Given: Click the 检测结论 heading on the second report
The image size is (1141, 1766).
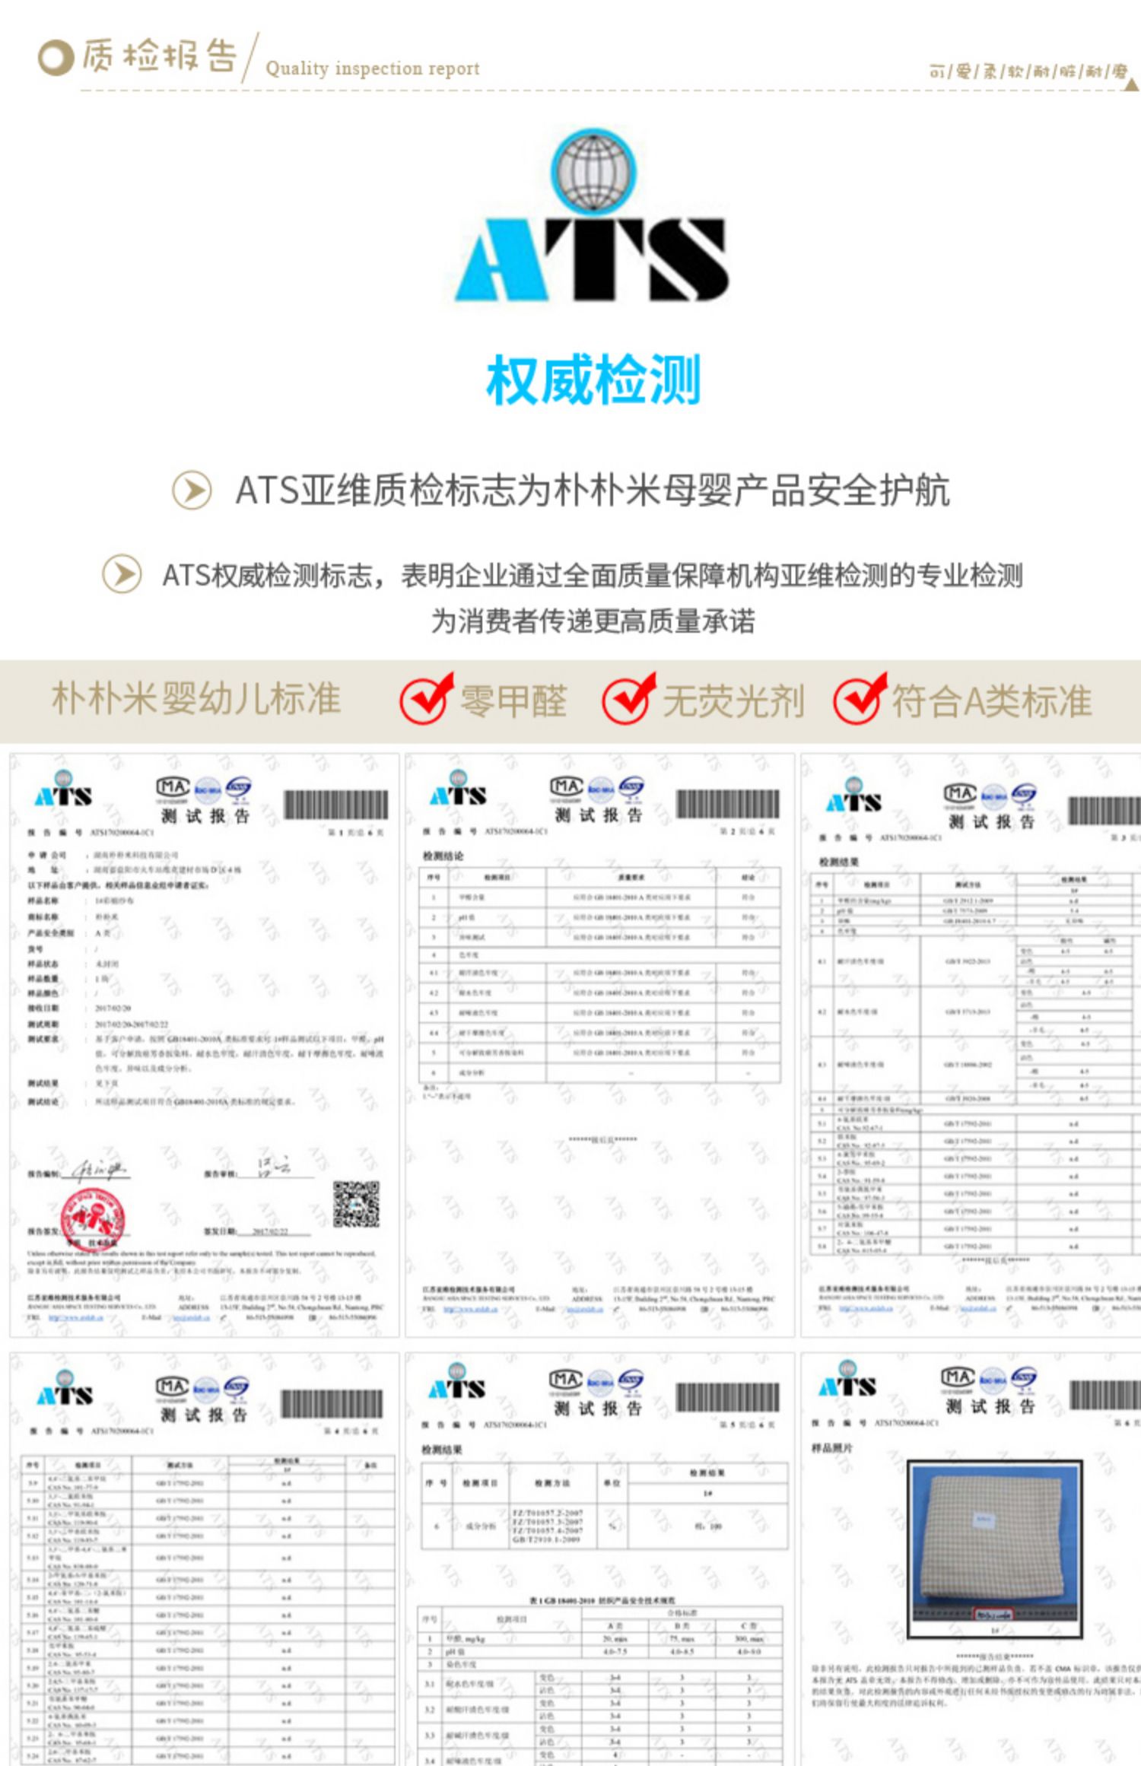Looking at the screenshot, I should click(443, 856).
